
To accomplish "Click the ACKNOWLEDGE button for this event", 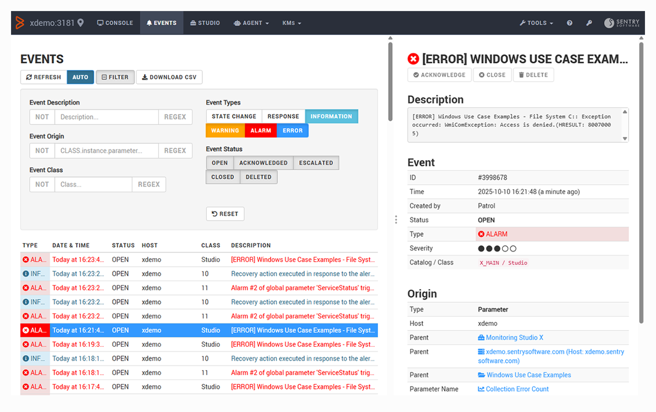I will point(439,75).
